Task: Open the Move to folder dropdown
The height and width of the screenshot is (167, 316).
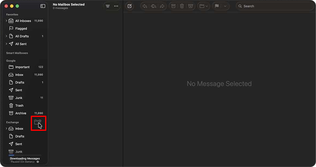Action: coord(204,6)
